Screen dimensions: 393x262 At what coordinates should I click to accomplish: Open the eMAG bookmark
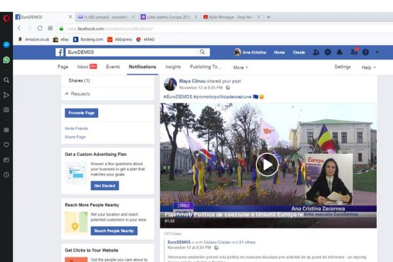click(145, 39)
